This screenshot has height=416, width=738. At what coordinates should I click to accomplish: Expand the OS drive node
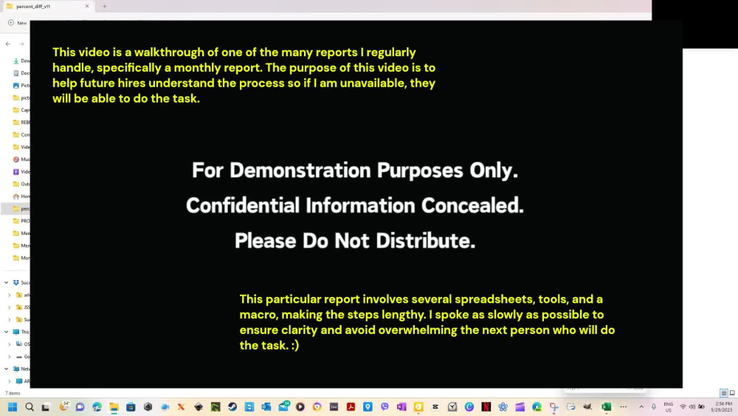(x=10, y=344)
